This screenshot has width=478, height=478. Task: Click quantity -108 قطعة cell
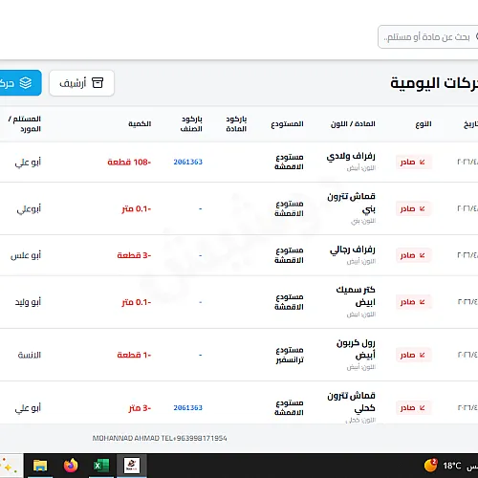pyautogui.click(x=129, y=162)
